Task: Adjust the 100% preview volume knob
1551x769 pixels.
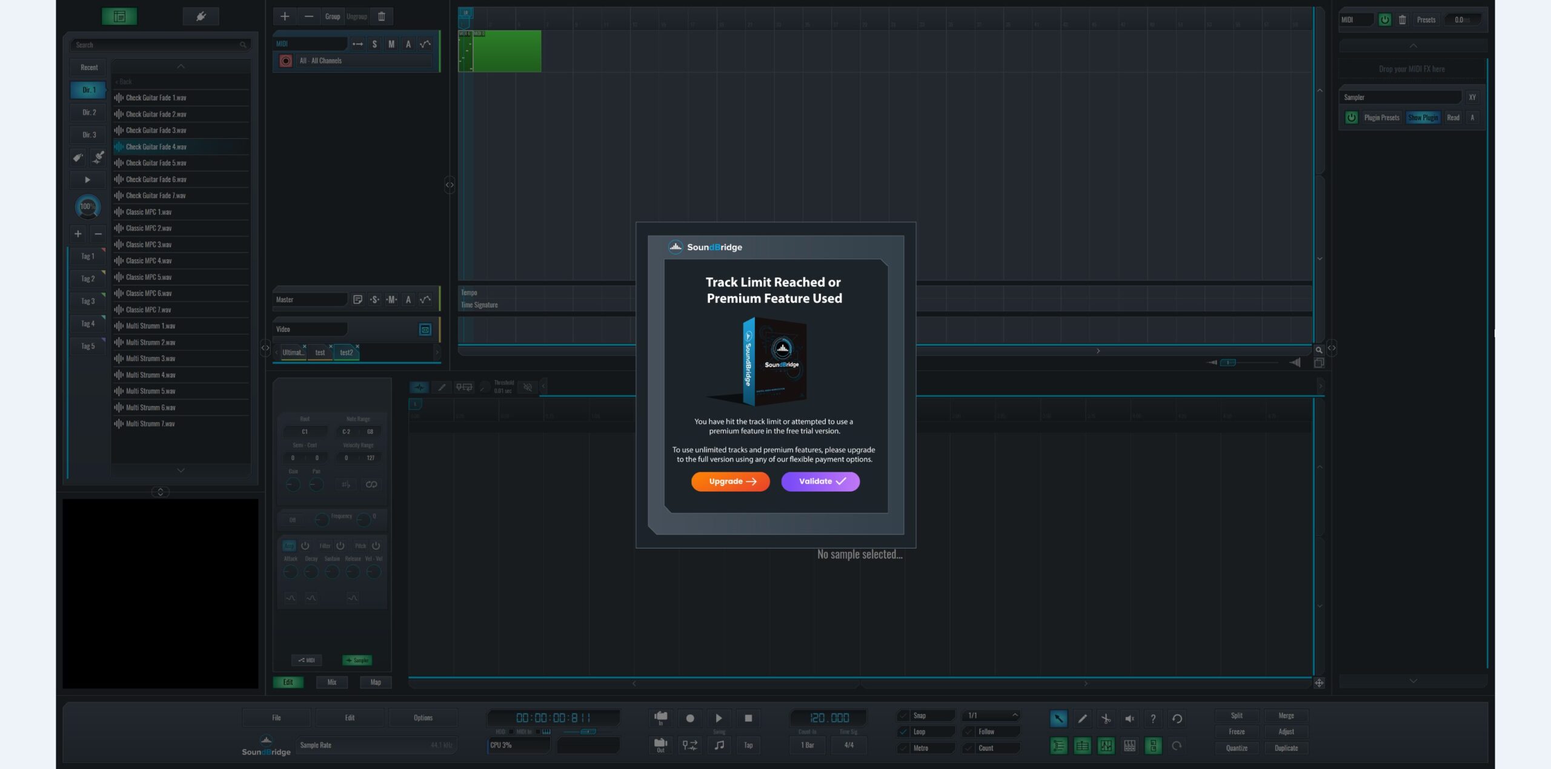Action: click(x=88, y=206)
